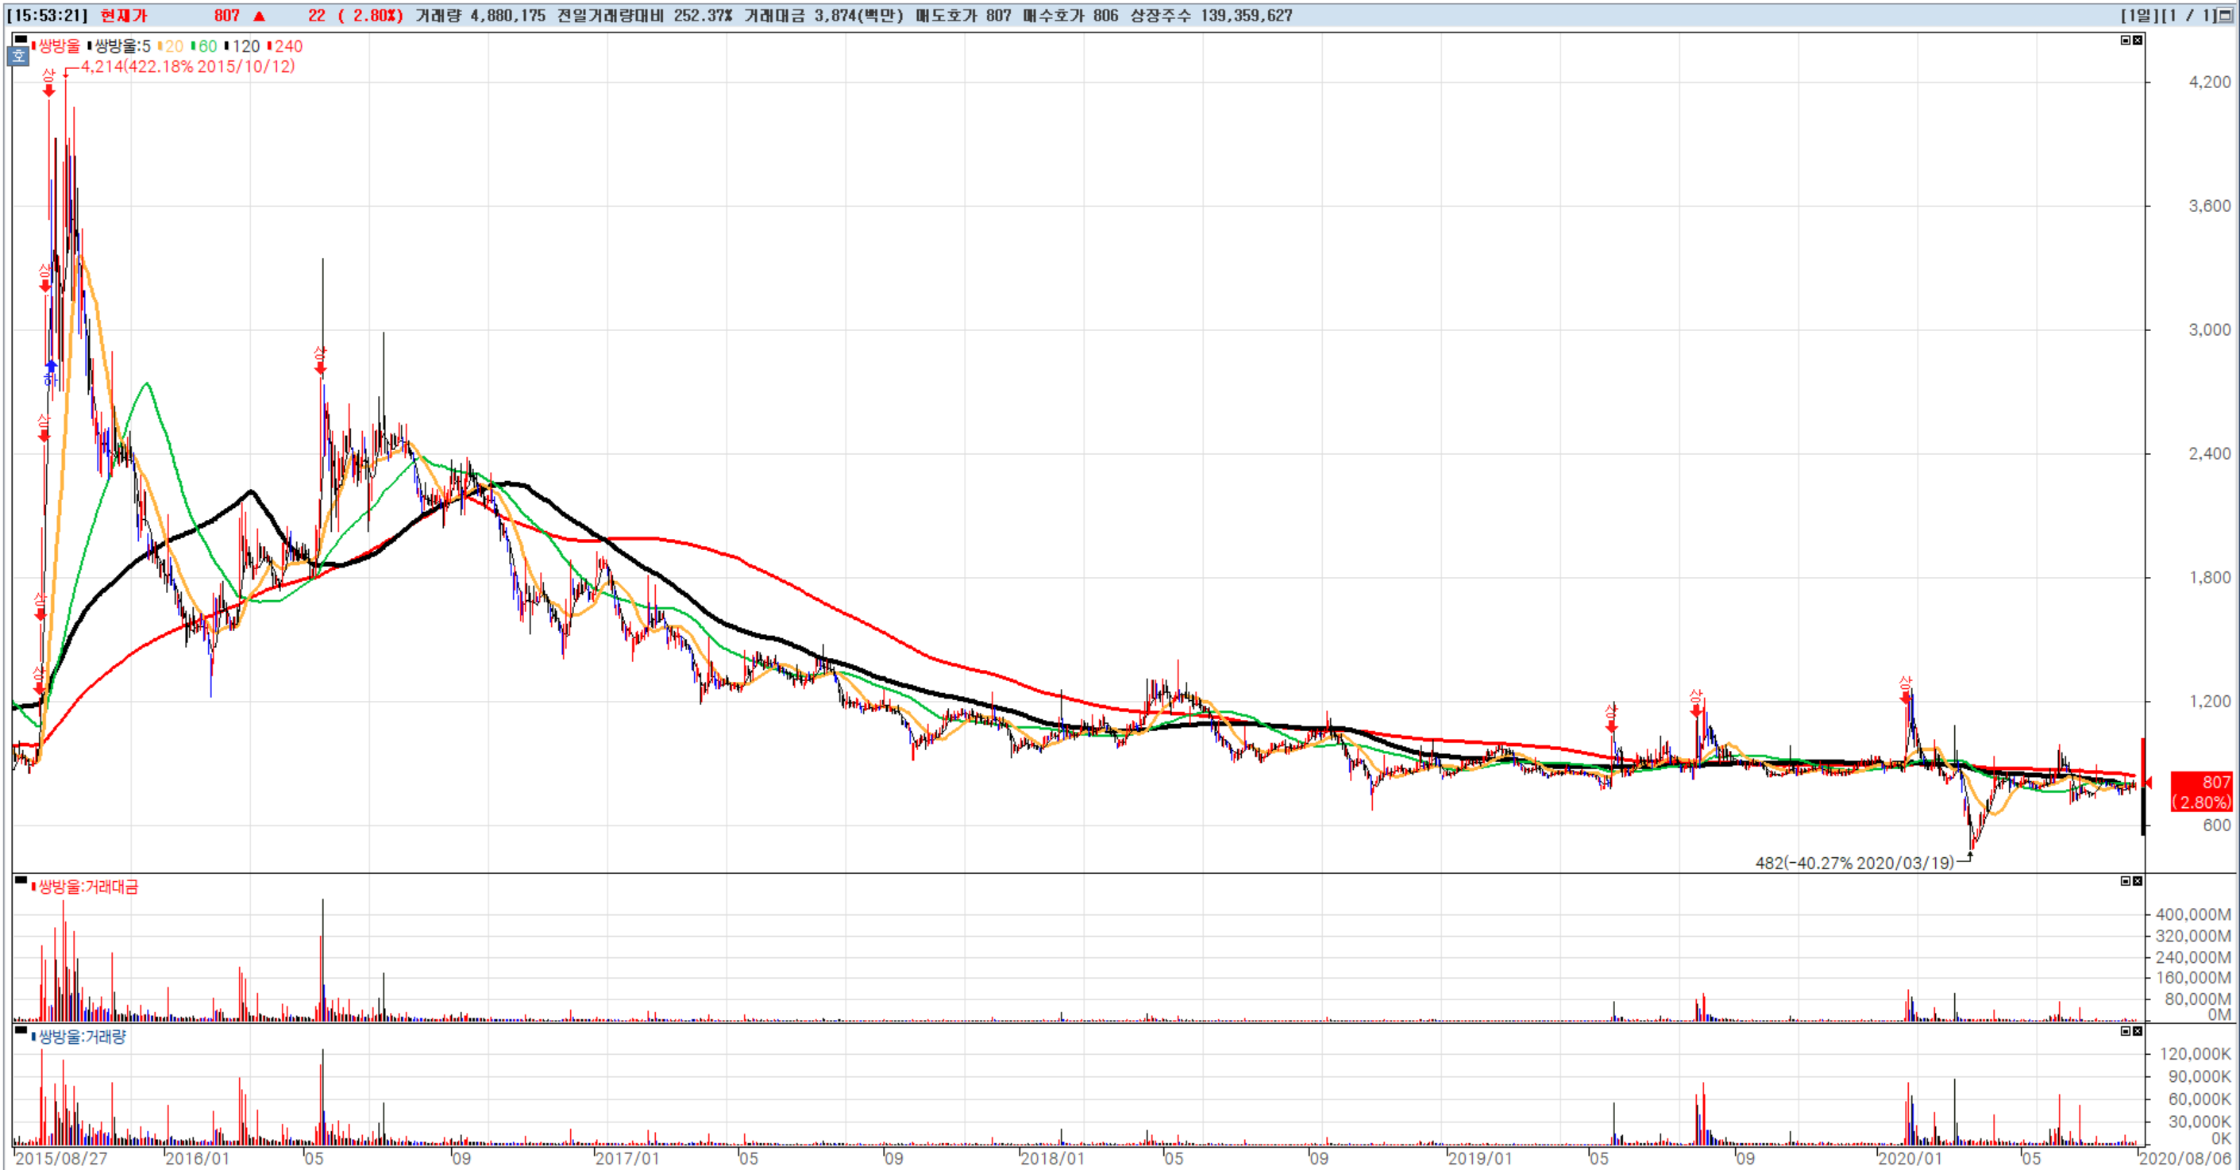This screenshot has width=2240, height=1170.
Task: Maximize the main price chart pane
Action: tap(2125, 40)
